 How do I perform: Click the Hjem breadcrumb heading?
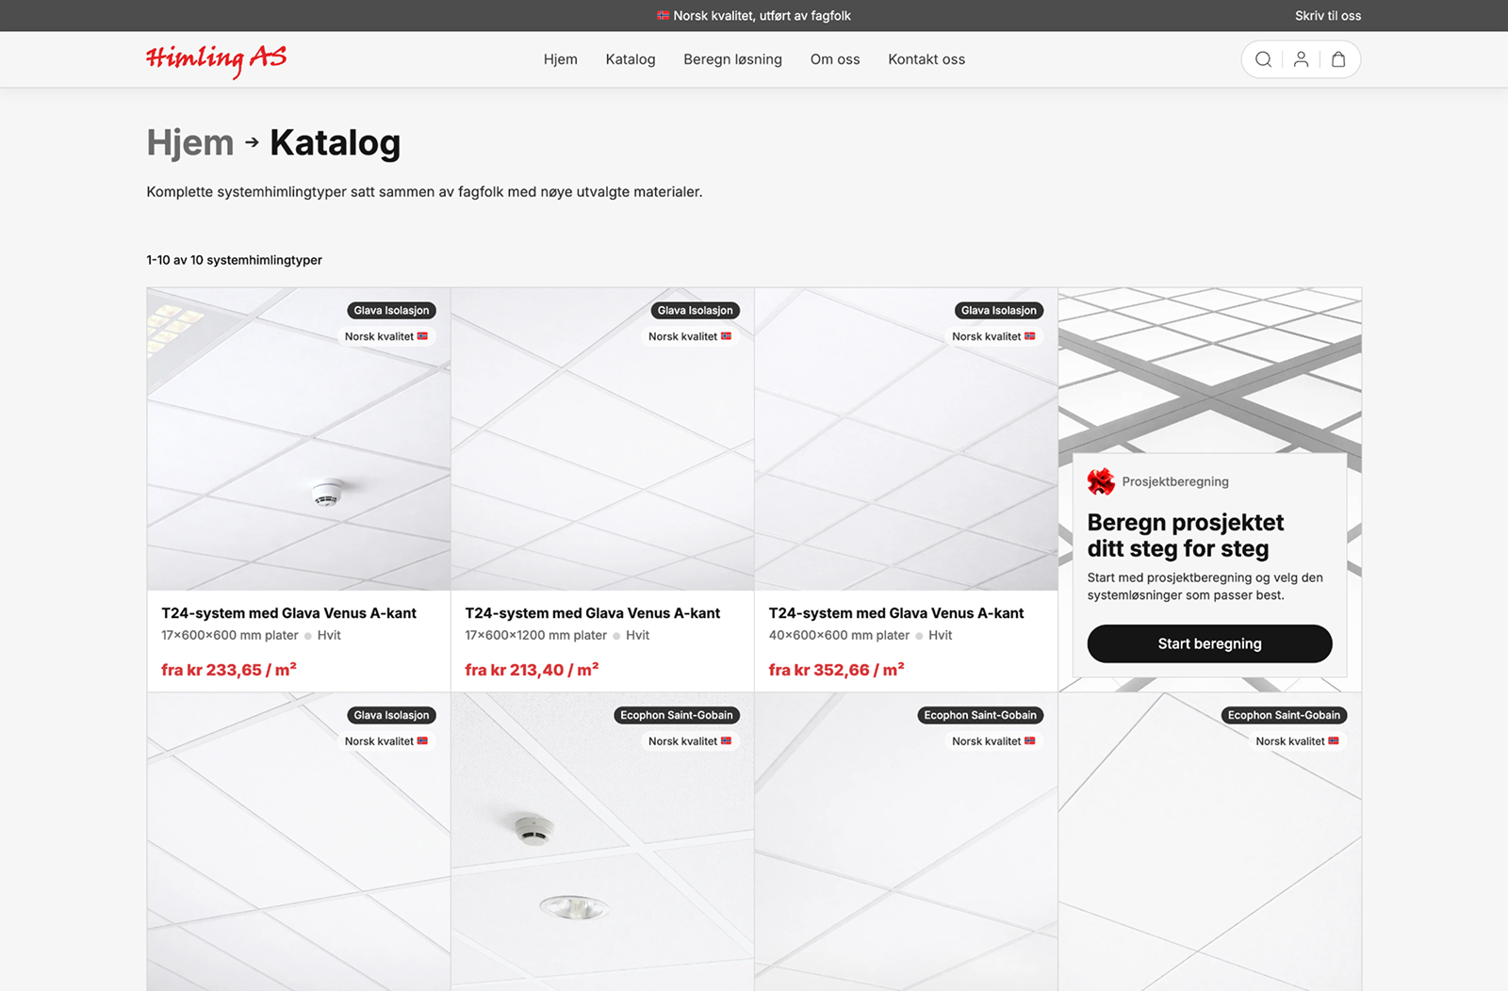click(x=190, y=142)
